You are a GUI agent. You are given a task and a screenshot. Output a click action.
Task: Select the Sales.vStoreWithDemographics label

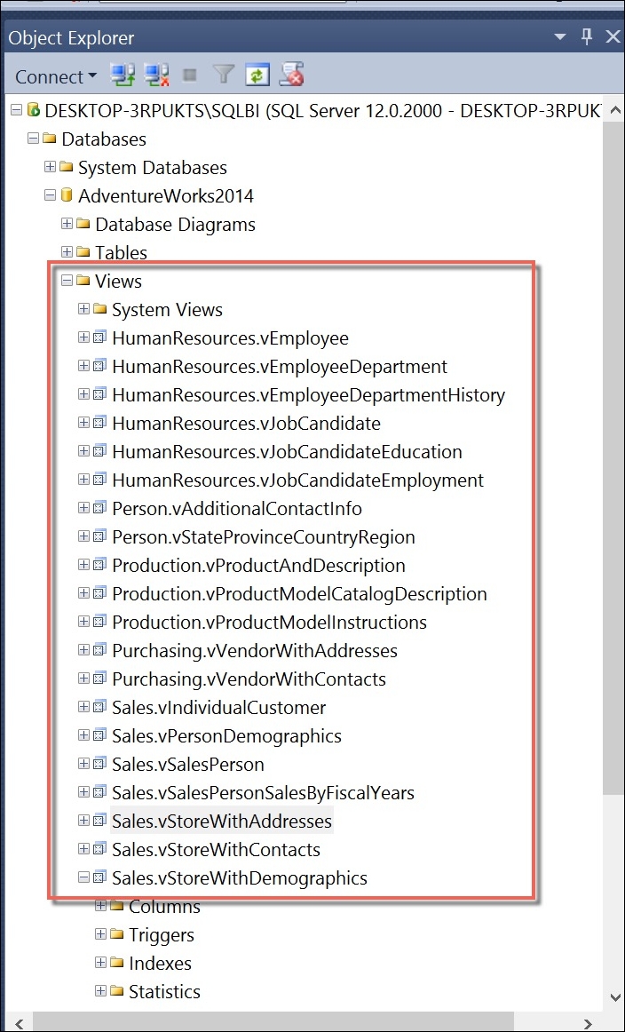(x=240, y=877)
